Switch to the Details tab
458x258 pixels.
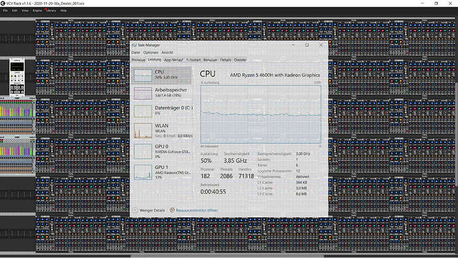coord(226,60)
